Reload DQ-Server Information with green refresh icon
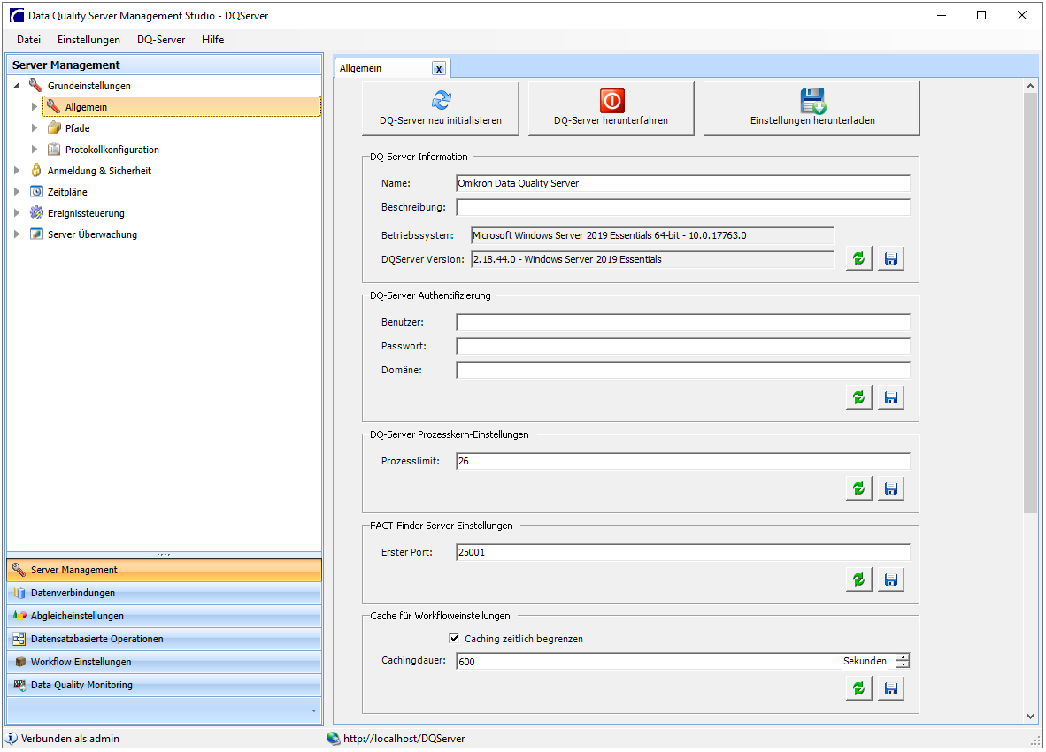Image resolution: width=1046 pixels, height=752 pixels. point(858,258)
